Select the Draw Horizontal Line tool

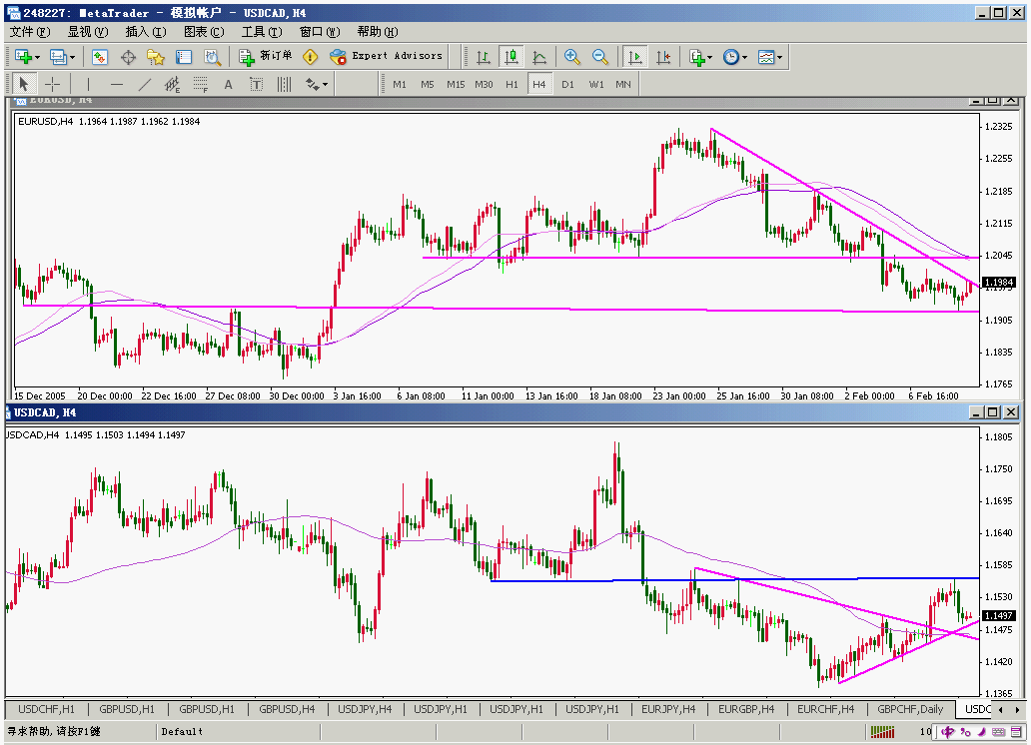pos(116,84)
